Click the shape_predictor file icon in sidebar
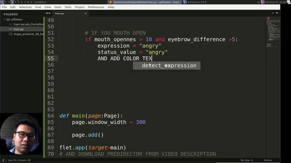This screenshot has height=163, width=291. click(x=10, y=34)
